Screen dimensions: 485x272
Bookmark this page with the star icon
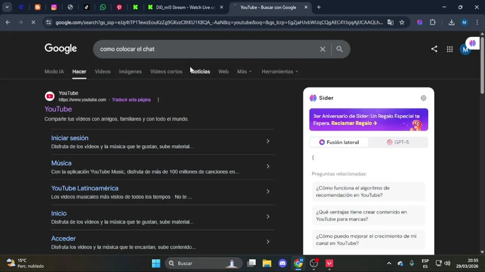(x=402, y=23)
